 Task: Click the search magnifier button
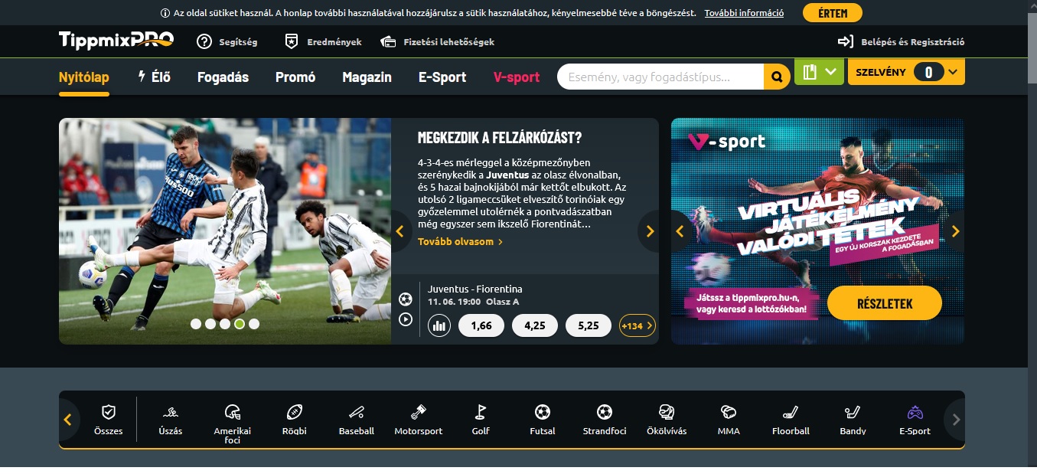pos(777,77)
